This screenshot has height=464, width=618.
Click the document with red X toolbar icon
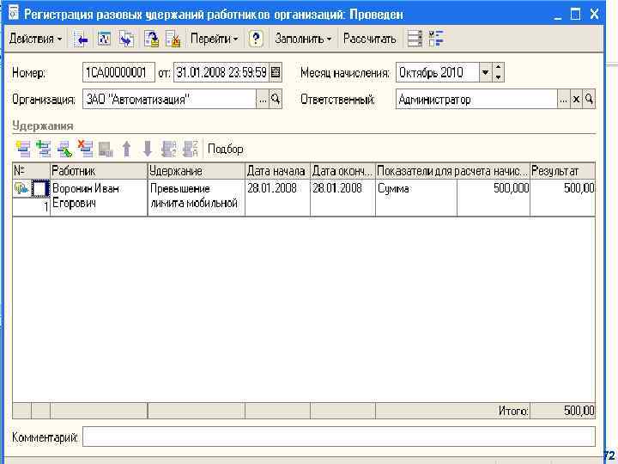(173, 39)
